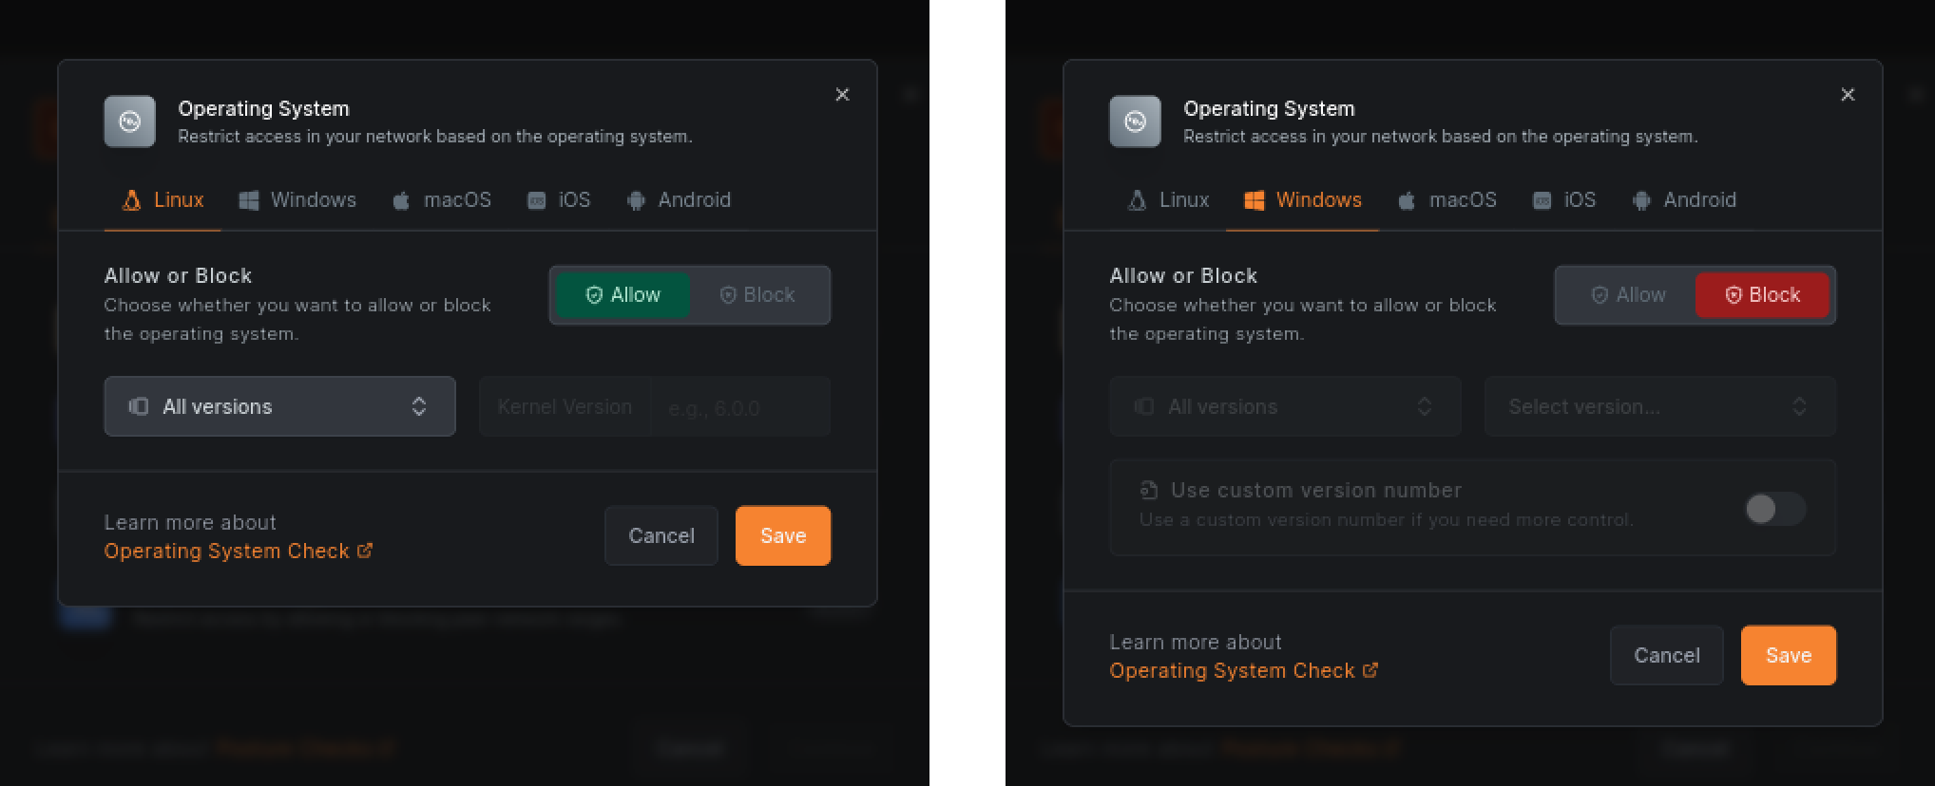Viewport: 1935px width, 786px height.
Task: Click the Linux penguin icon in the right dialog
Action: [1136, 200]
